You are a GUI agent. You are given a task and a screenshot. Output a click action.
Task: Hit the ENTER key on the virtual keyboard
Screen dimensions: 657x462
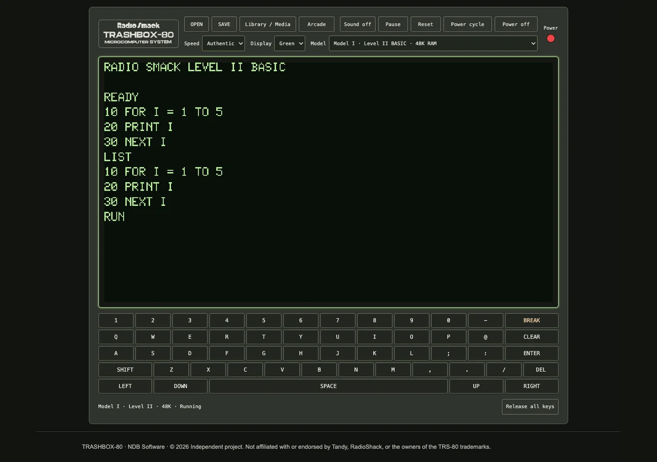[532, 353]
